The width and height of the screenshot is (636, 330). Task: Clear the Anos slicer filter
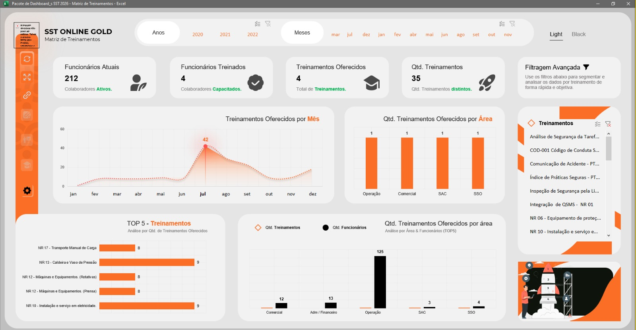268,24
